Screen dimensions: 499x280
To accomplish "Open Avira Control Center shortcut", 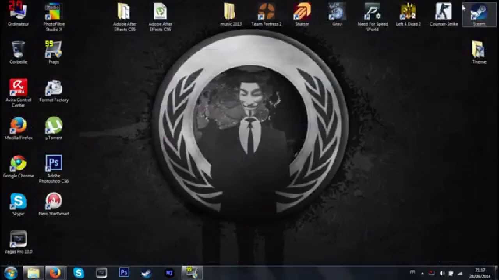I will pyautogui.click(x=18, y=93).
